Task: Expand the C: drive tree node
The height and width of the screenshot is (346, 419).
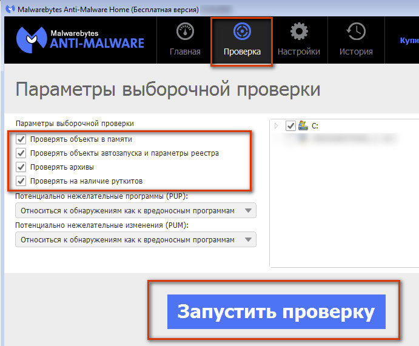Action: [x=277, y=126]
